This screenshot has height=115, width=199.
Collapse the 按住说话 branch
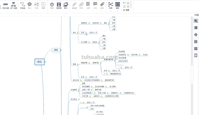coord(81,80)
